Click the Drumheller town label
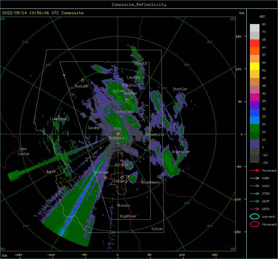The height and width of the screenshot is (259, 278). (x=181, y=152)
